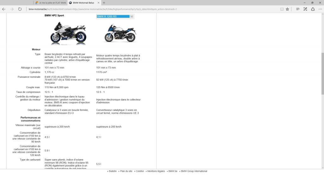324x175 pixels.
Task: Click the BMW R 1200 RS motorcycle image
Action: coord(120,33)
